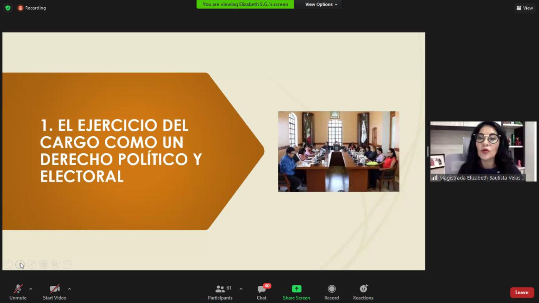Expand audio options arrow beside Unmute
Viewport: 539px width, 303px height.
click(x=31, y=289)
